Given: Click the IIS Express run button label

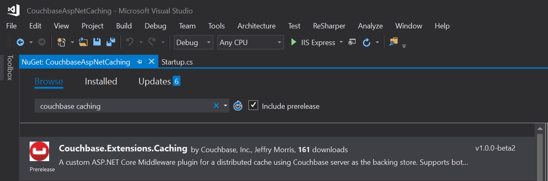Looking at the screenshot, I should 318,43.
